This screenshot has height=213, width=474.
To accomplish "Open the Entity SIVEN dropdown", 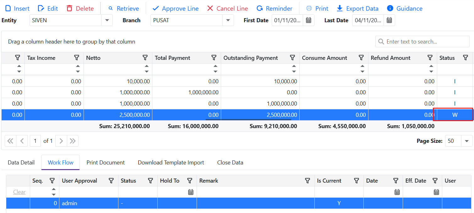I will tap(107, 20).
